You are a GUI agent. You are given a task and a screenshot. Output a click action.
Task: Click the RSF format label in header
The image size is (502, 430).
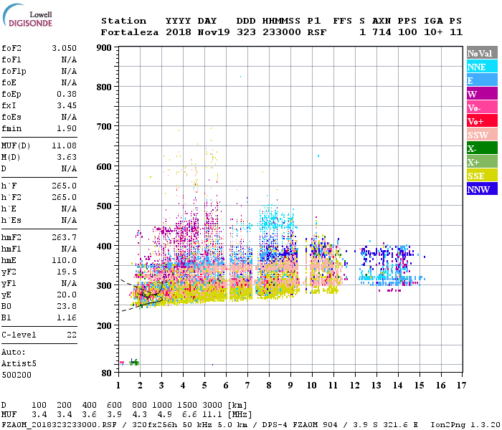click(x=317, y=32)
